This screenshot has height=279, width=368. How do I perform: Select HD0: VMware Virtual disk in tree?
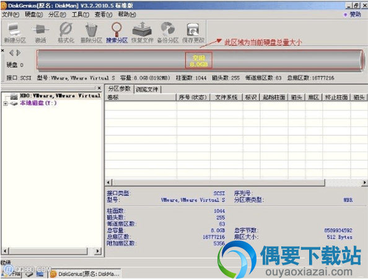coord(60,95)
